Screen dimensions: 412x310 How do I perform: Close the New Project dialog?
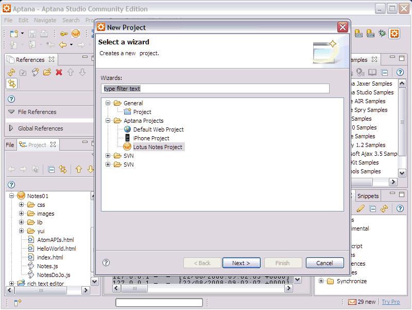click(342, 27)
